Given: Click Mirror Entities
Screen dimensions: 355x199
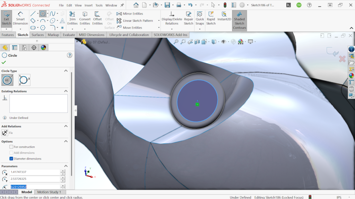Looking at the screenshot, I should (x=130, y=13).
